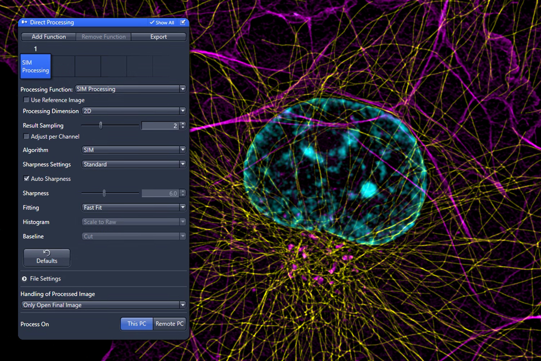Image resolution: width=541 pixels, height=361 pixels.
Task: Click the Defaults reset arrow icon
Action: click(47, 253)
